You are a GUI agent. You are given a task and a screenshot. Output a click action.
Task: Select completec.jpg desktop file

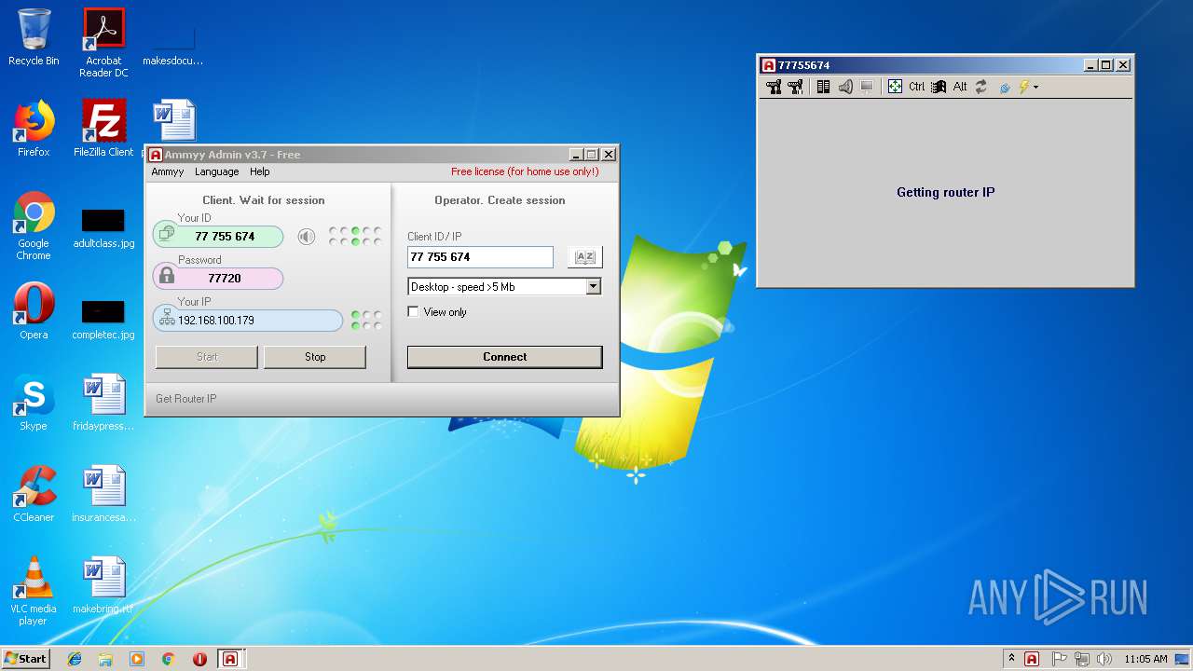[x=103, y=320]
